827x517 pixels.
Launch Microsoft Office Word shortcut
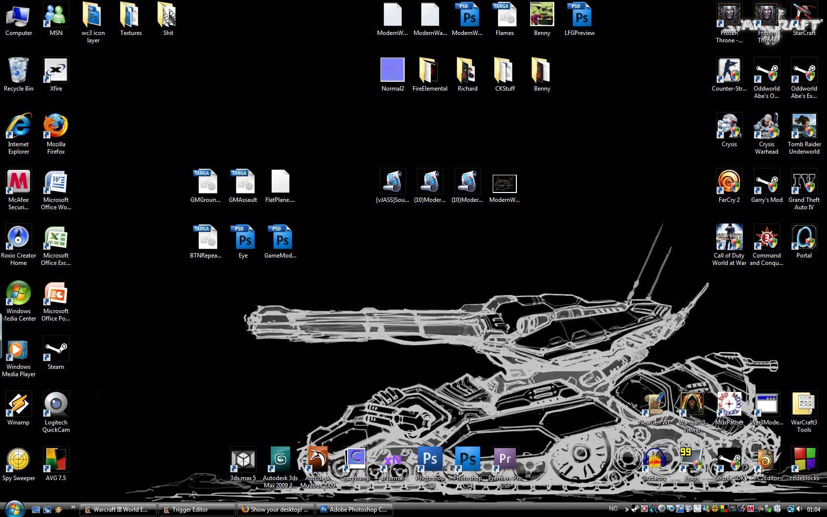click(x=56, y=190)
